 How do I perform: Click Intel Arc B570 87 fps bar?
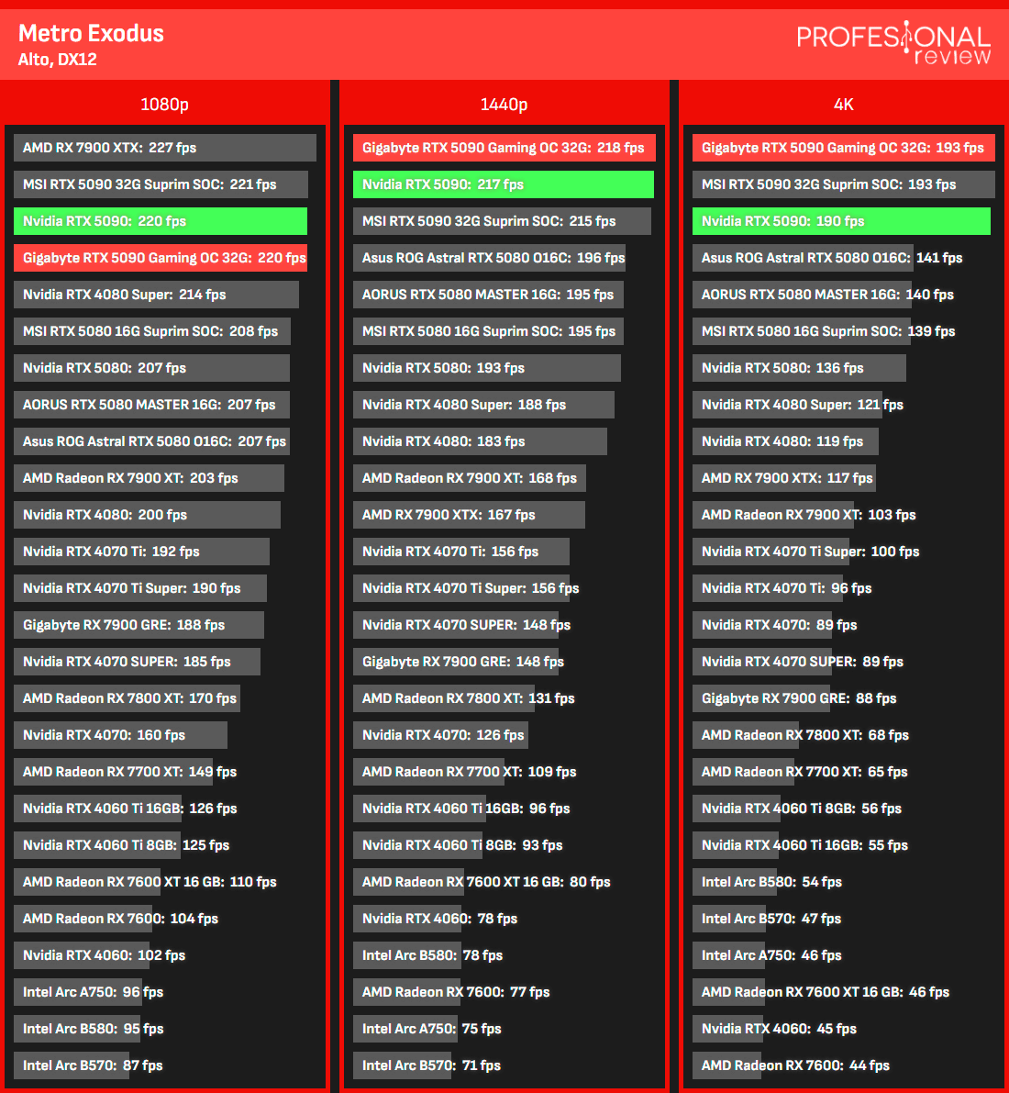point(72,1065)
